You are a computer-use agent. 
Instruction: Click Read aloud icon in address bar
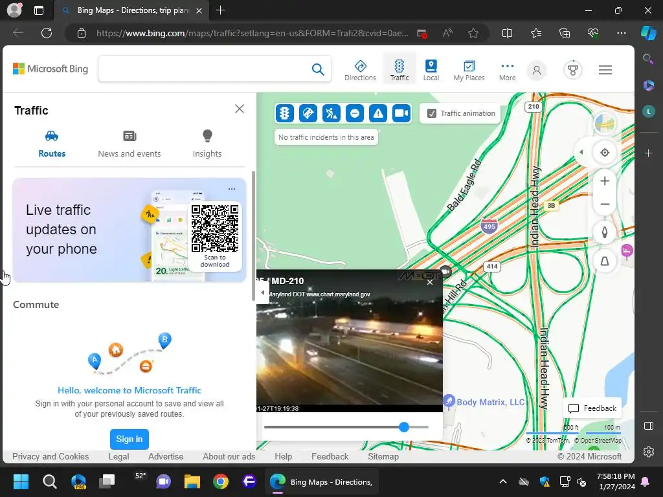447,33
